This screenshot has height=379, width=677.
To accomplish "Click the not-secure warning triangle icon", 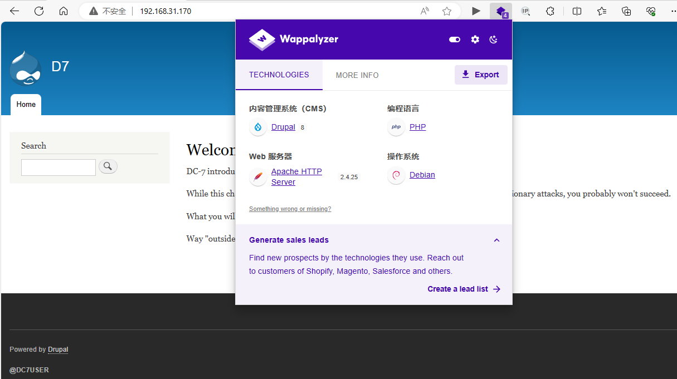I will pos(93,11).
